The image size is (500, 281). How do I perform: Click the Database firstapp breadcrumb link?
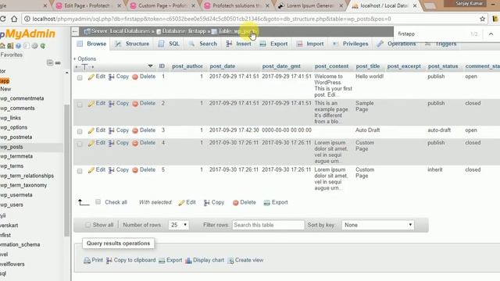click(184, 31)
